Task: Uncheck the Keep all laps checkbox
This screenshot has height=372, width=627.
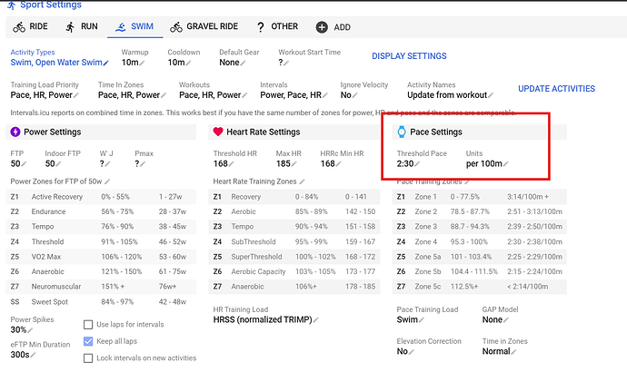Action: point(88,341)
